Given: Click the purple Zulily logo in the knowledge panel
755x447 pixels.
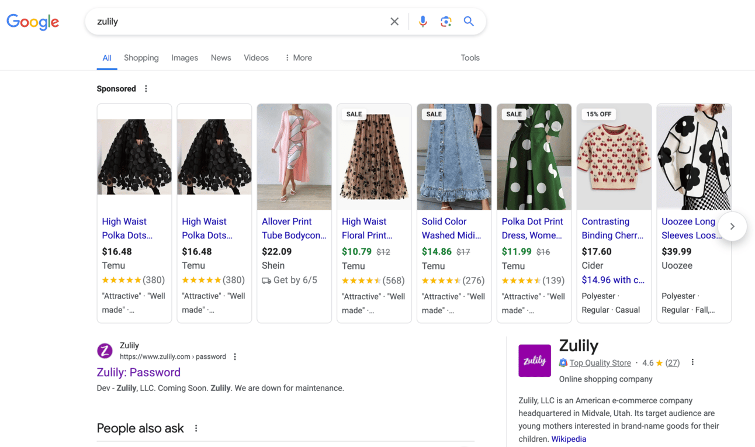Looking at the screenshot, I should coord(535,361).
